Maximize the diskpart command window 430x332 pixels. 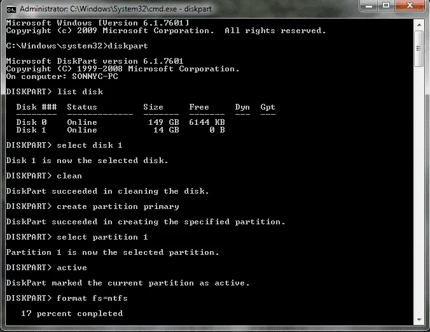386,6
